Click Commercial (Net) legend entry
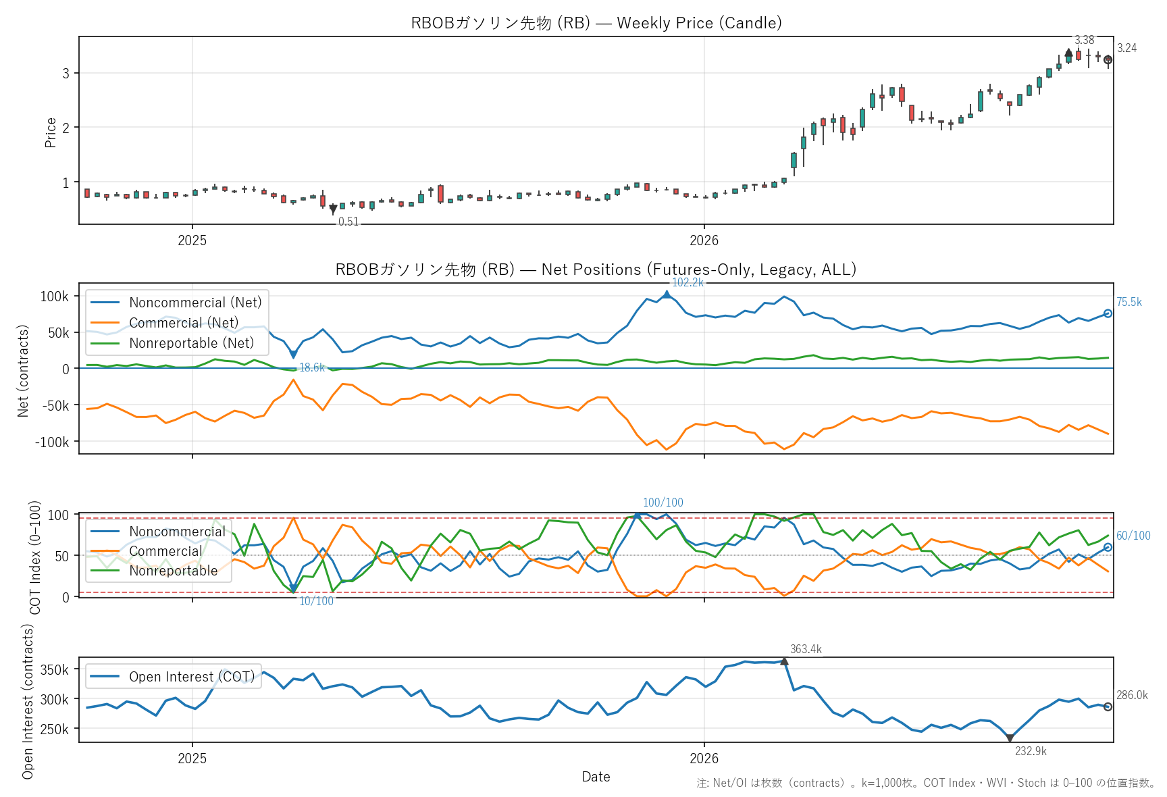The width and height of the screenshot is (1167, 797). tap(164, 323)
